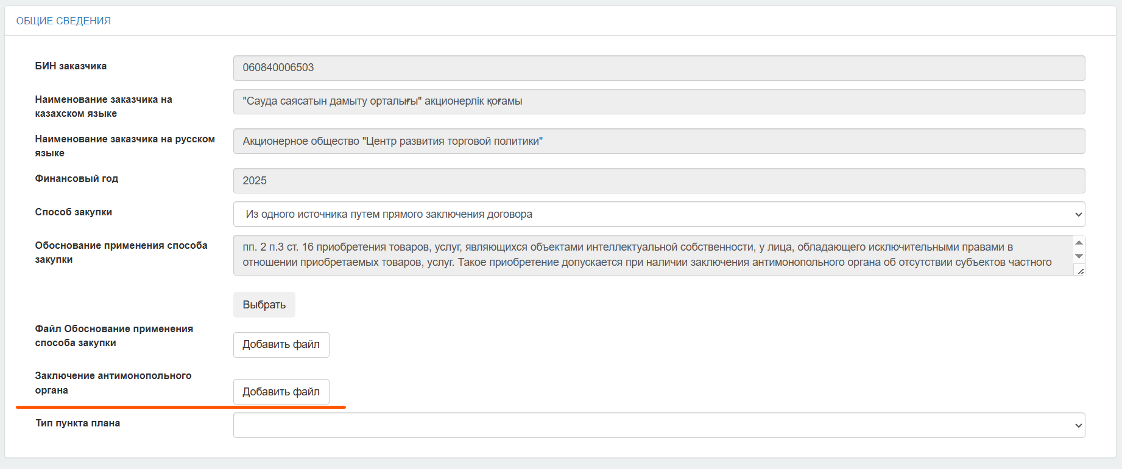Click the textarea scroll down arrow
The width and height of the screenshot is (1122, 469).
tap(1079, 257)
